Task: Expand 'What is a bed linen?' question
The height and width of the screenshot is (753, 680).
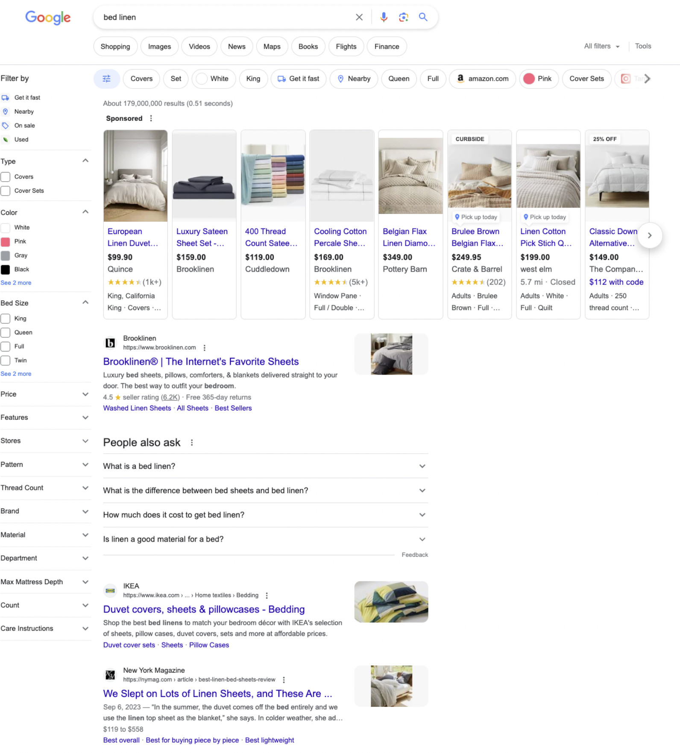Action: coord(265,466)
